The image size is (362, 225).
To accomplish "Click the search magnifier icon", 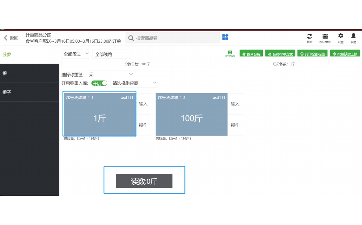I will pos(131,38).
